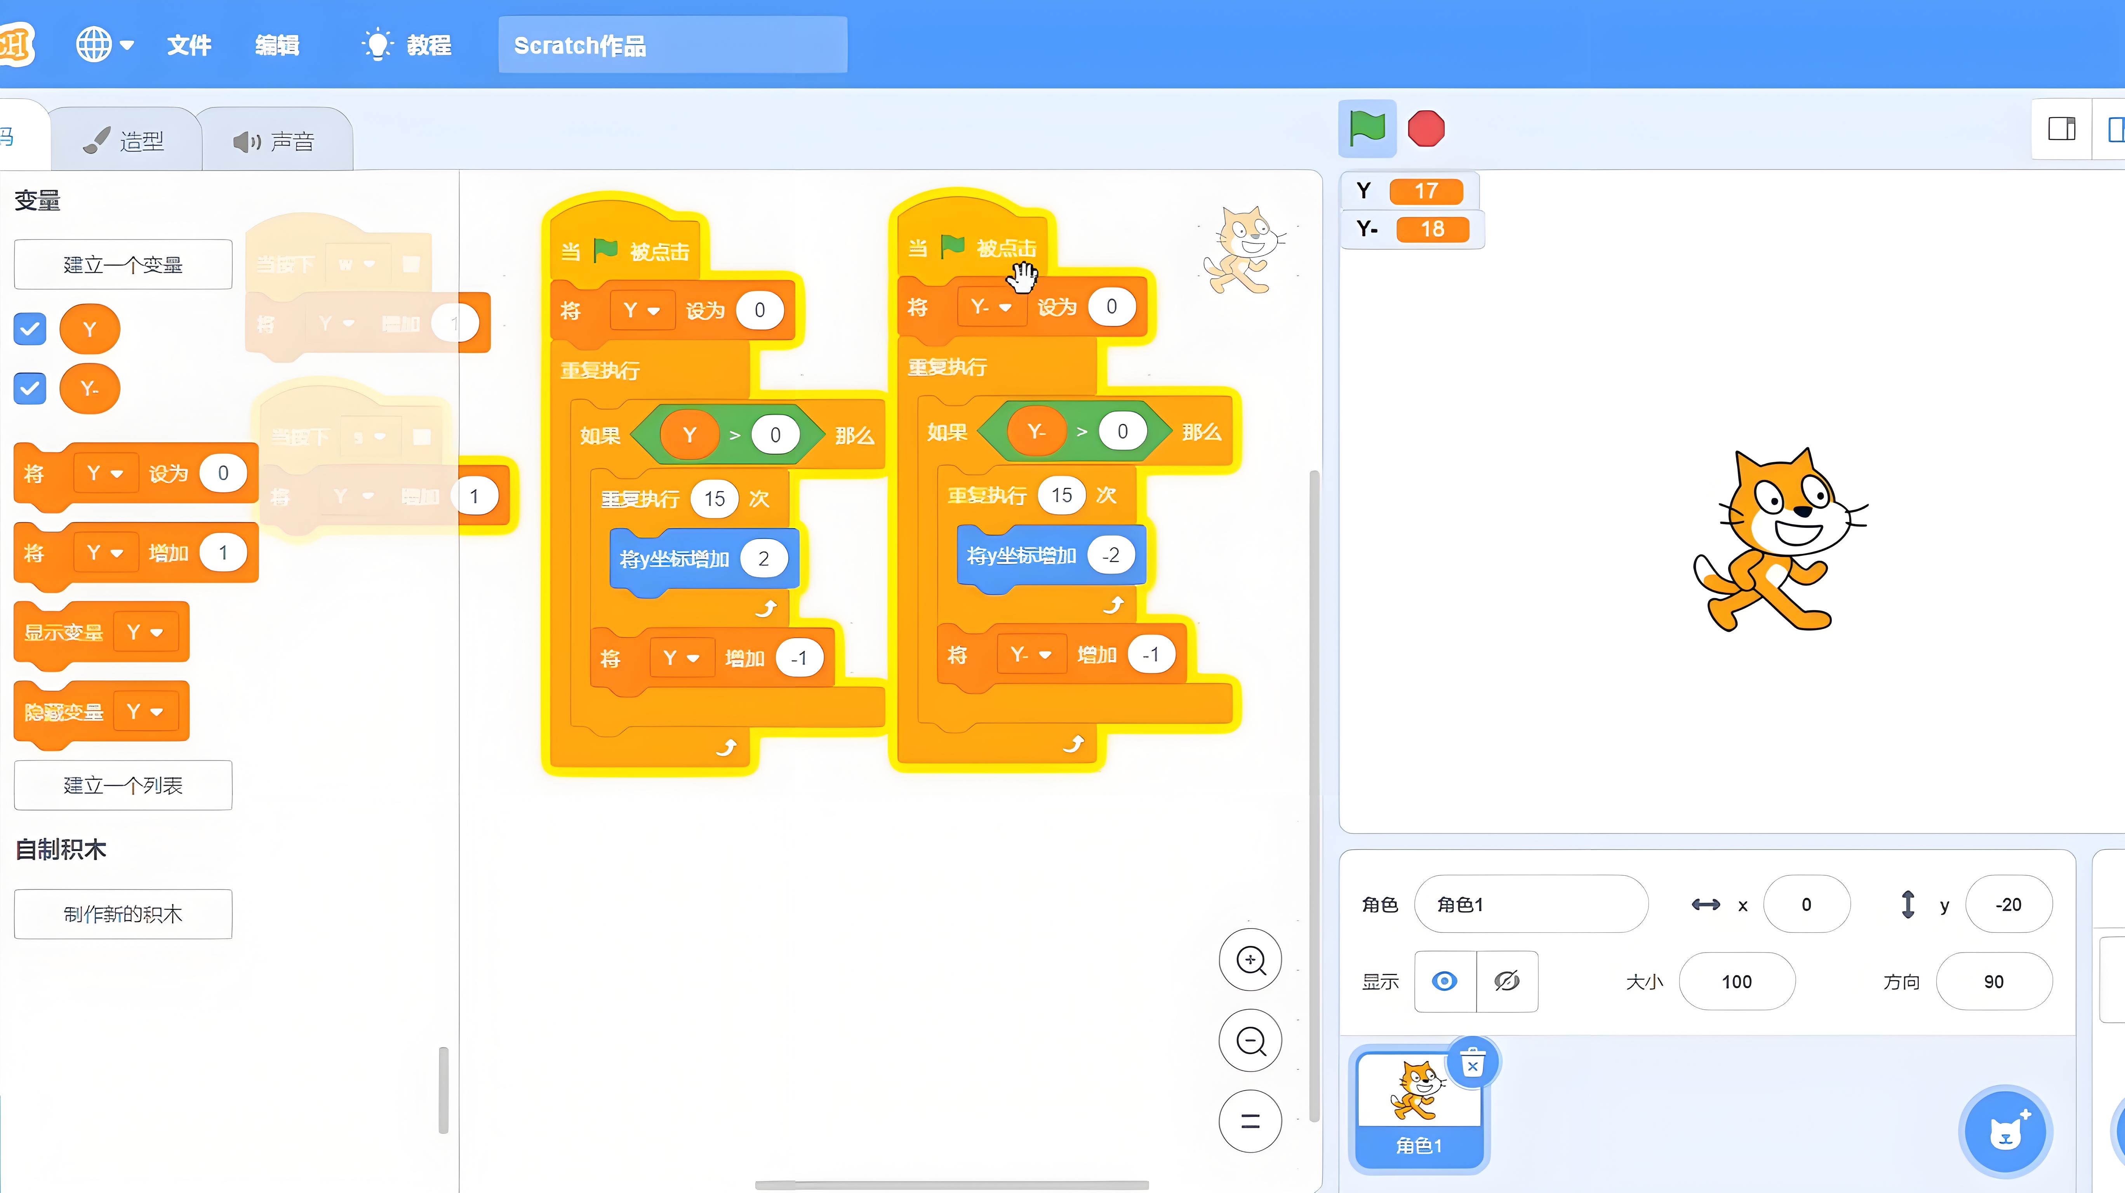The height and width of the screenshot is (1193, 2125).
Task: Switch to the small stage layout
Action: (2061, 129)
